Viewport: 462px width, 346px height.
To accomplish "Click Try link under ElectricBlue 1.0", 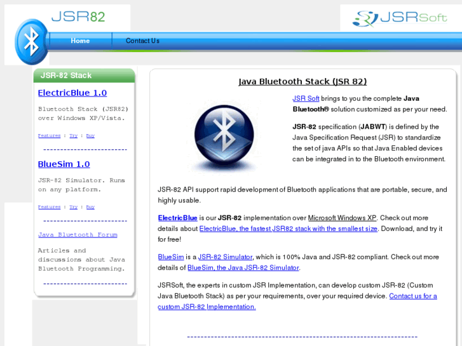I will tap(73, 136).
